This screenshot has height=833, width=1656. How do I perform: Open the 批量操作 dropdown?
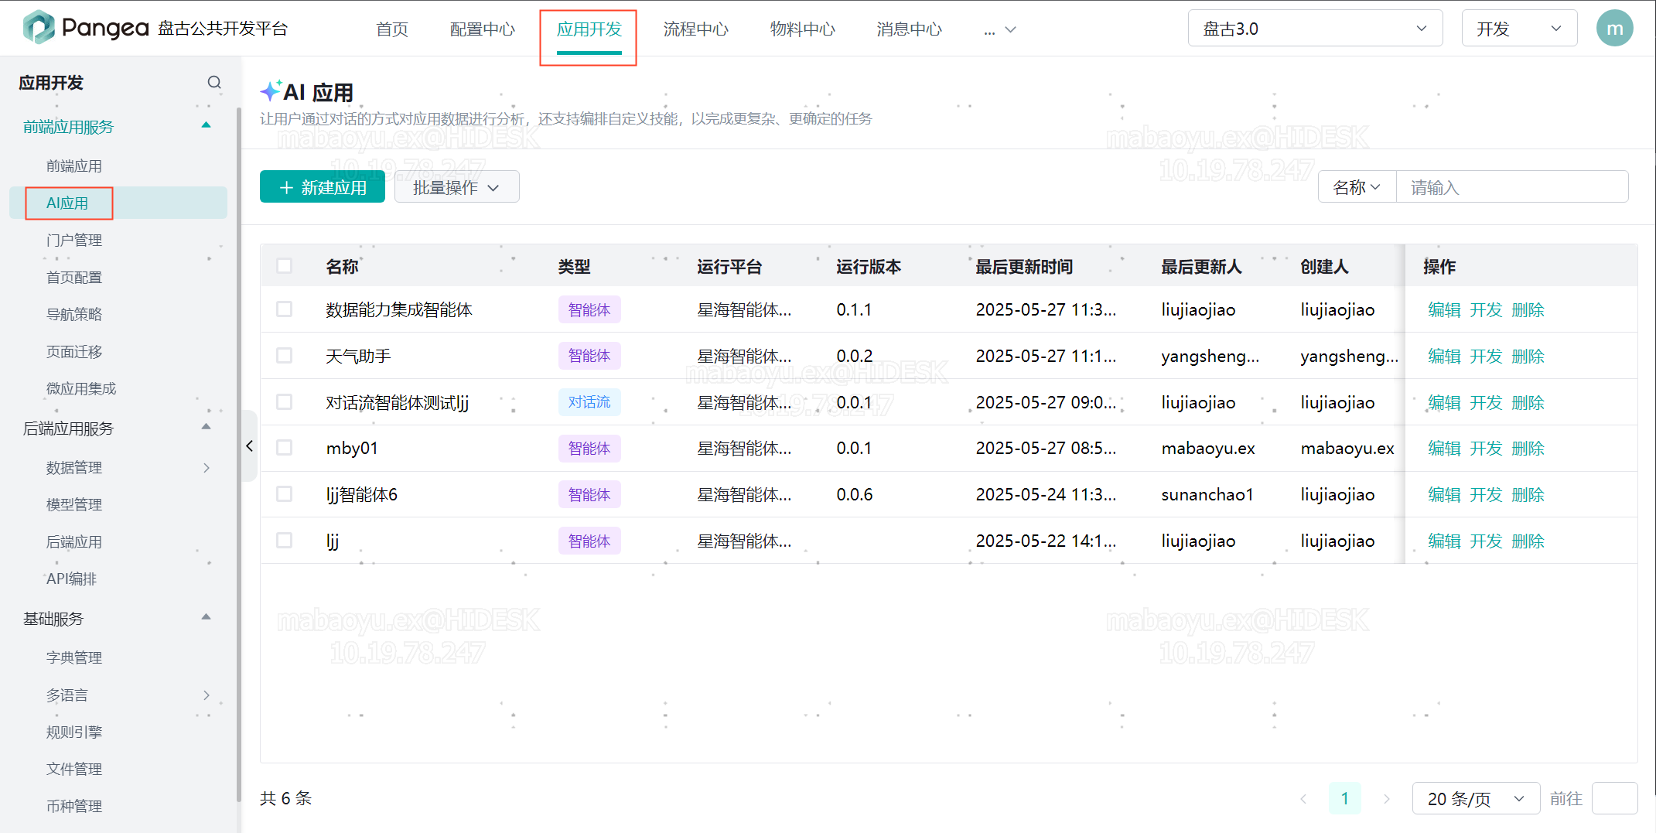click(456, 187)
